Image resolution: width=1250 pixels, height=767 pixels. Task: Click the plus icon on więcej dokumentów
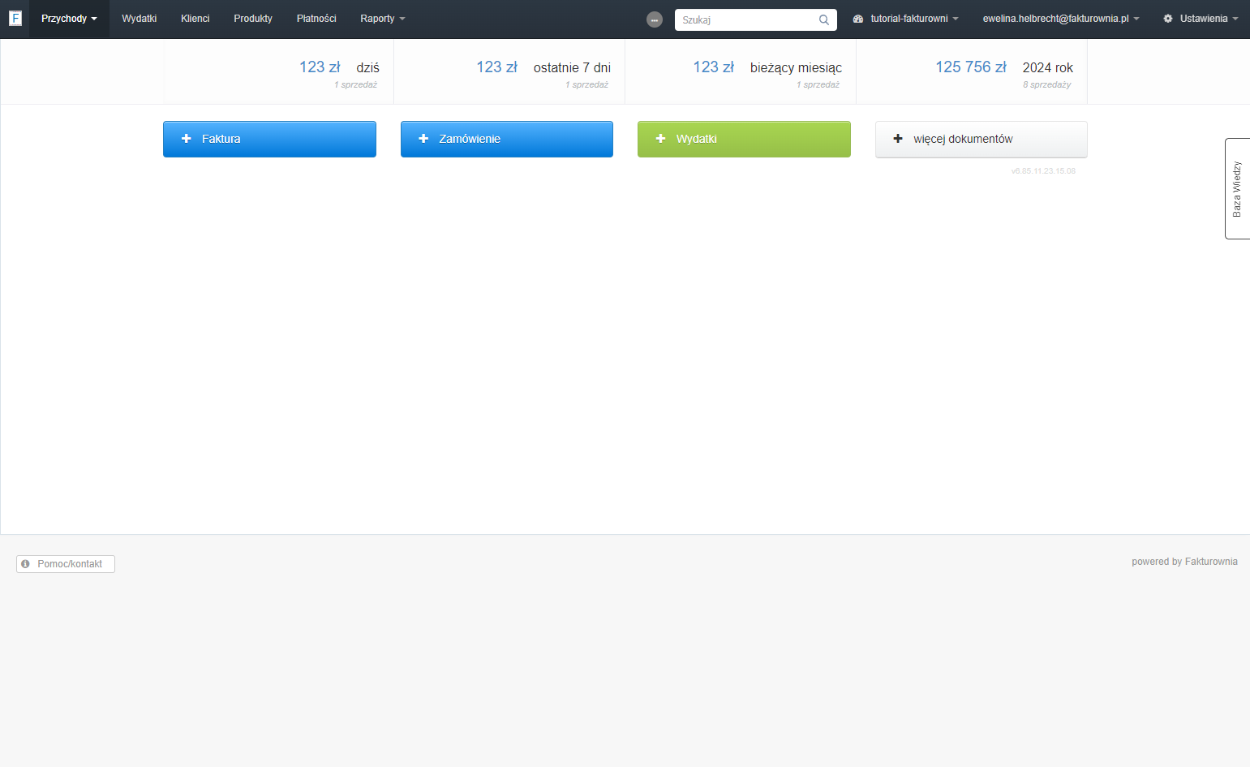(898, 139)
